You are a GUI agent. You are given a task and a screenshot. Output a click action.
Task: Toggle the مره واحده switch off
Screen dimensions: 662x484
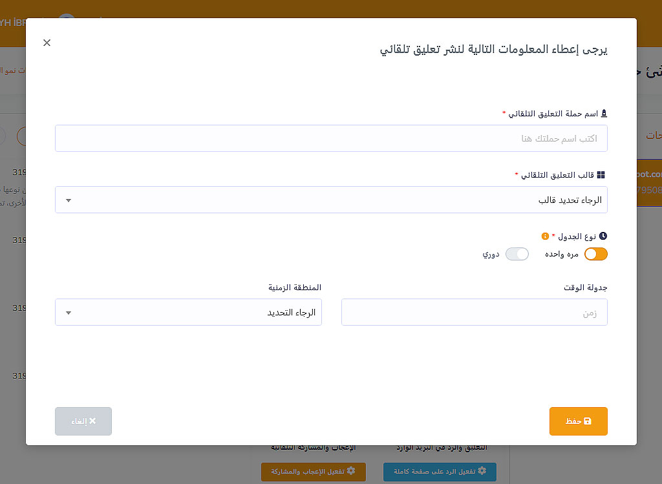pos(595,254)
